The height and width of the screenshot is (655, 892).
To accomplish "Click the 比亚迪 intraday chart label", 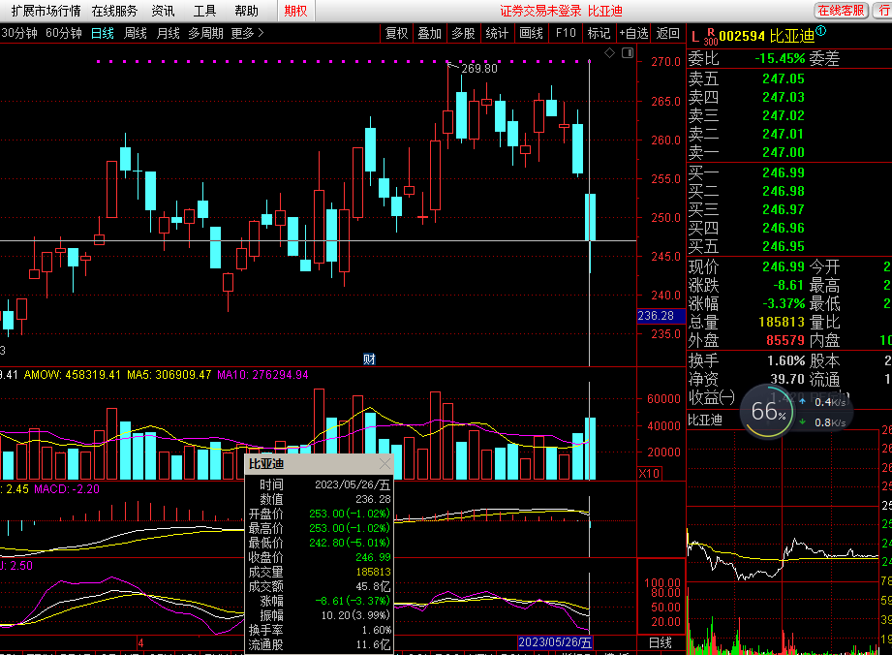I will point(705,420).
